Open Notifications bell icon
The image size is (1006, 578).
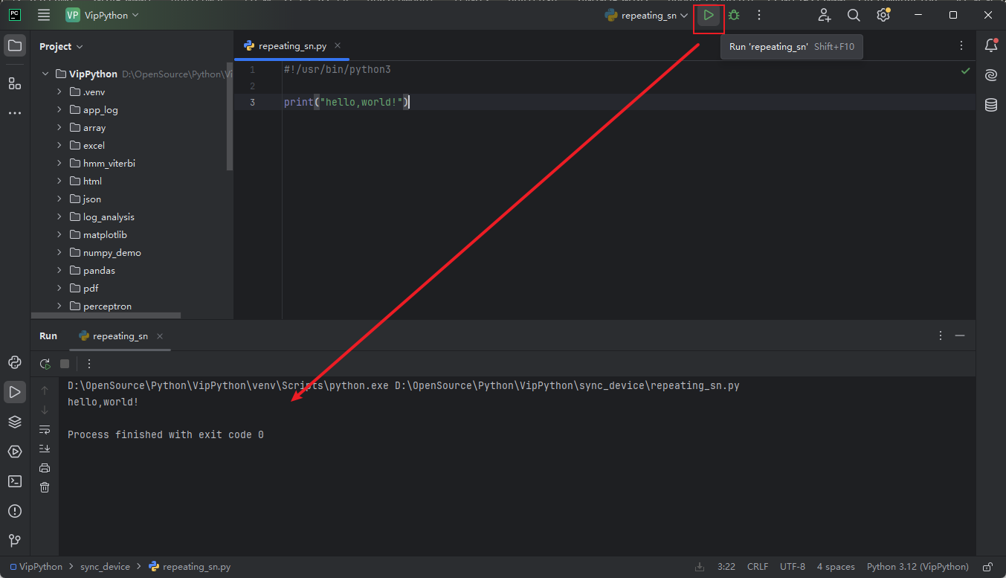pyautogui.click(x=991, y=45)
